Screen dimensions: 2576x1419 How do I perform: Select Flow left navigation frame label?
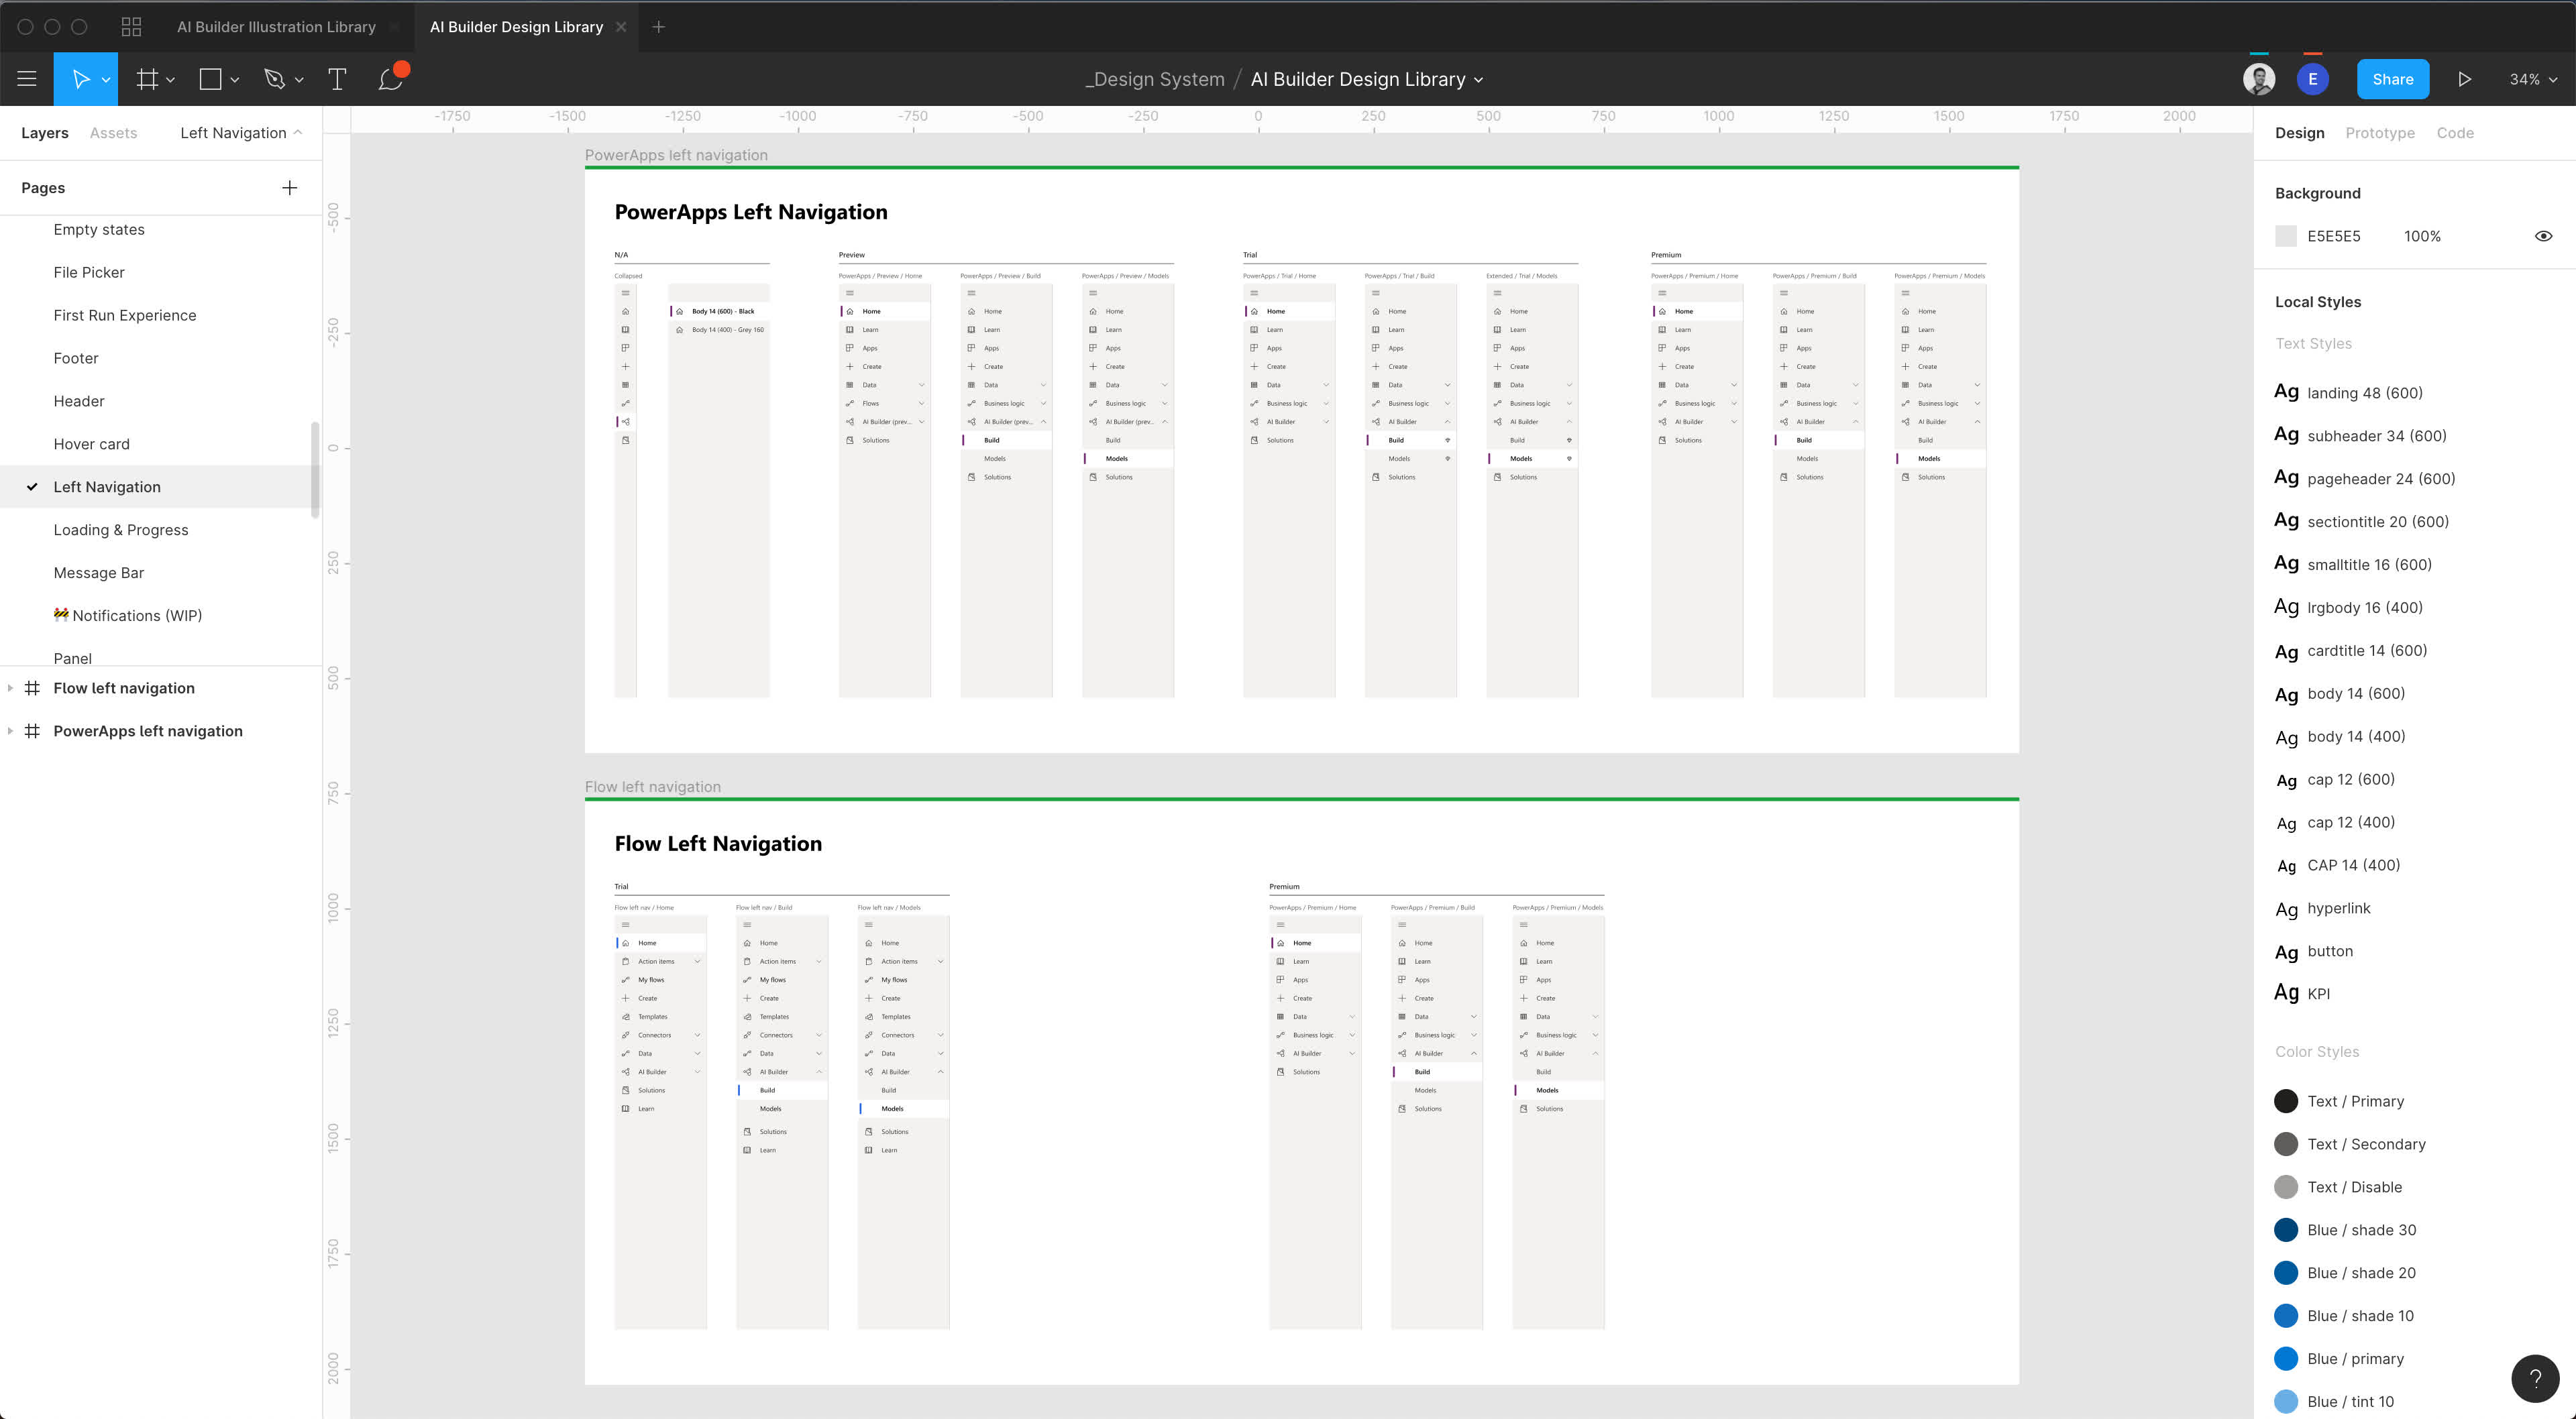point(652,787)
